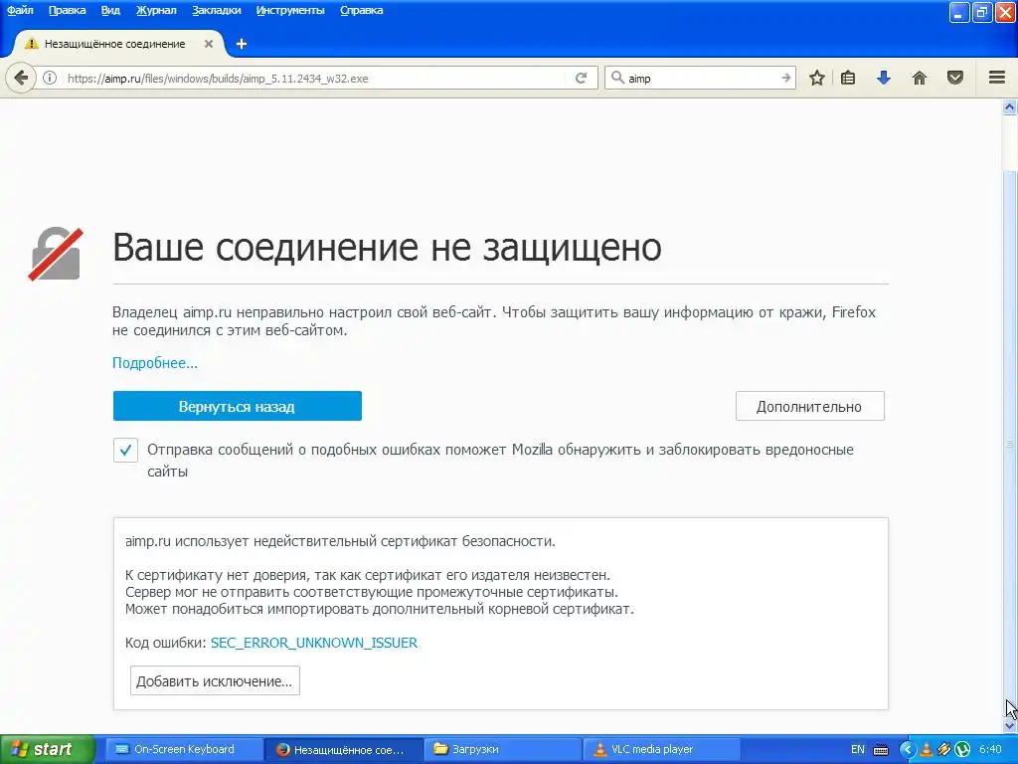Viewport: 1018px width, 764px height.
Task: Open the Вид menu
Action: (110, 10)
